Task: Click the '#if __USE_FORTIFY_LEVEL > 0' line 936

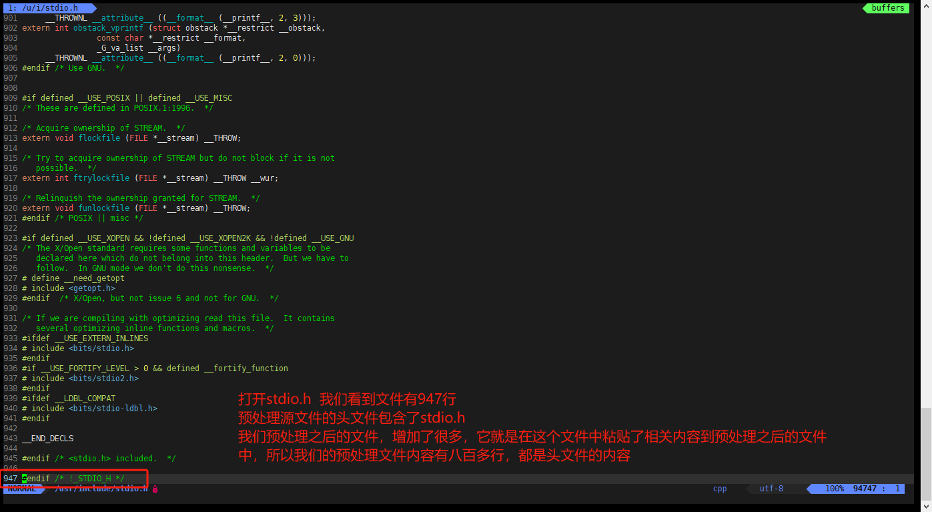Action: 155,368
